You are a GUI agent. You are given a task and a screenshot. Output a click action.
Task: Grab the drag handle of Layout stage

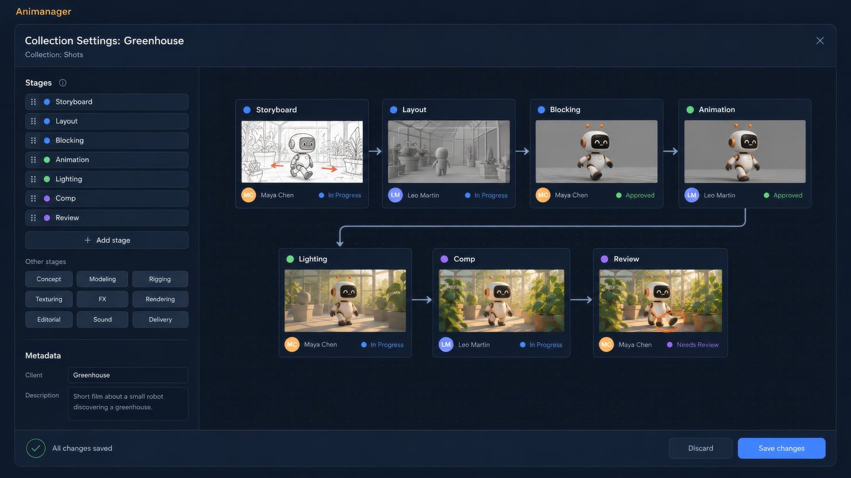coord(34,121)
